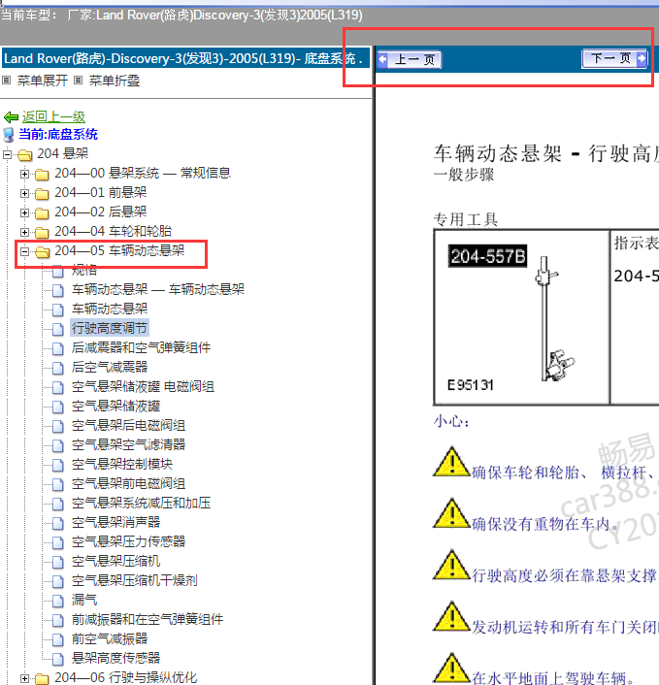
Task: Click warning triangle beside 确保没有重物在车内
Action: click(452, 513)
